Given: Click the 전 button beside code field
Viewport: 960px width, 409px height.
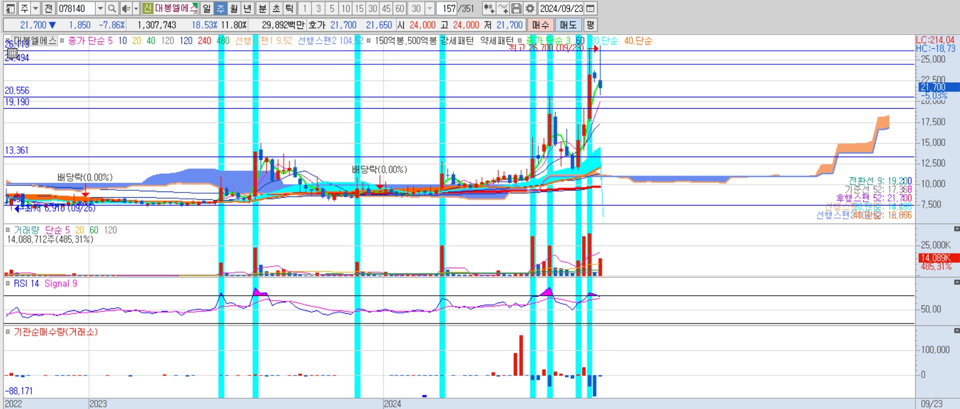Looking at the screenshot, I should (x=48, y=9).
